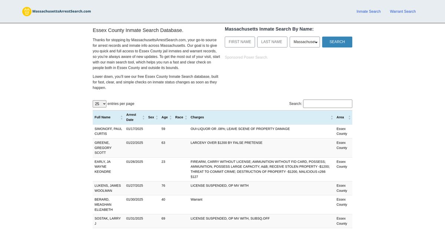Click the table Search filter box
This screenshot has width=445, height=230.
pos(327,104)
